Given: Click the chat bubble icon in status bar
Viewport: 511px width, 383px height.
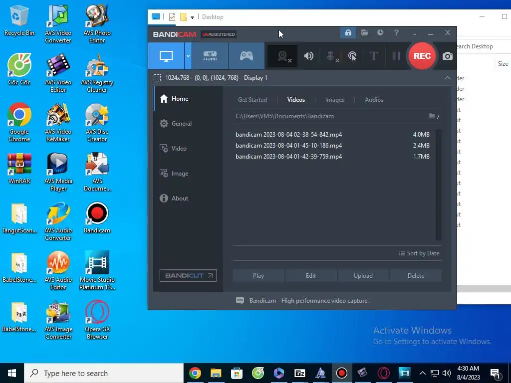Looking at the screenshot, I should click(240, 301).
